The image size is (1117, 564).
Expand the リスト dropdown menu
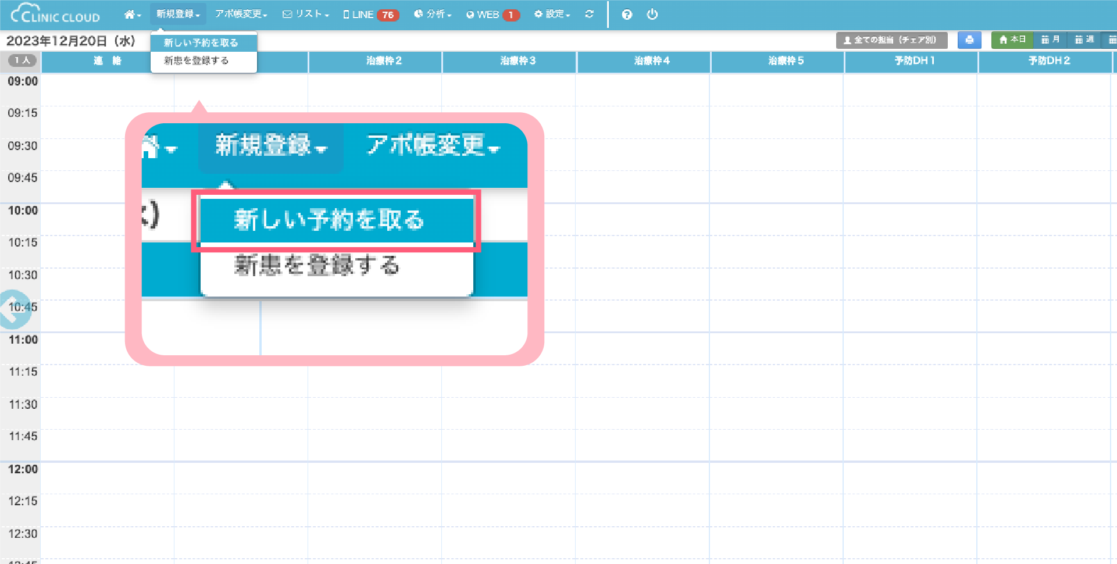[x=306, y=14]
